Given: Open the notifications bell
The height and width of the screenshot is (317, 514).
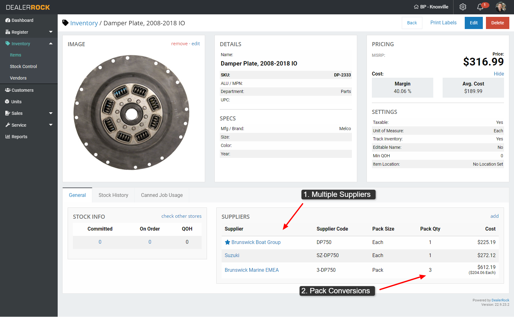Looking at the screenshot, I should coord(480,7).
